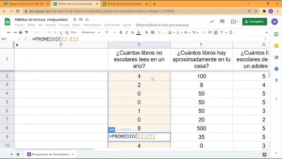Open horizontal align dropdown
The height and width of the screenshot is (159, 282).
[171, 32]
